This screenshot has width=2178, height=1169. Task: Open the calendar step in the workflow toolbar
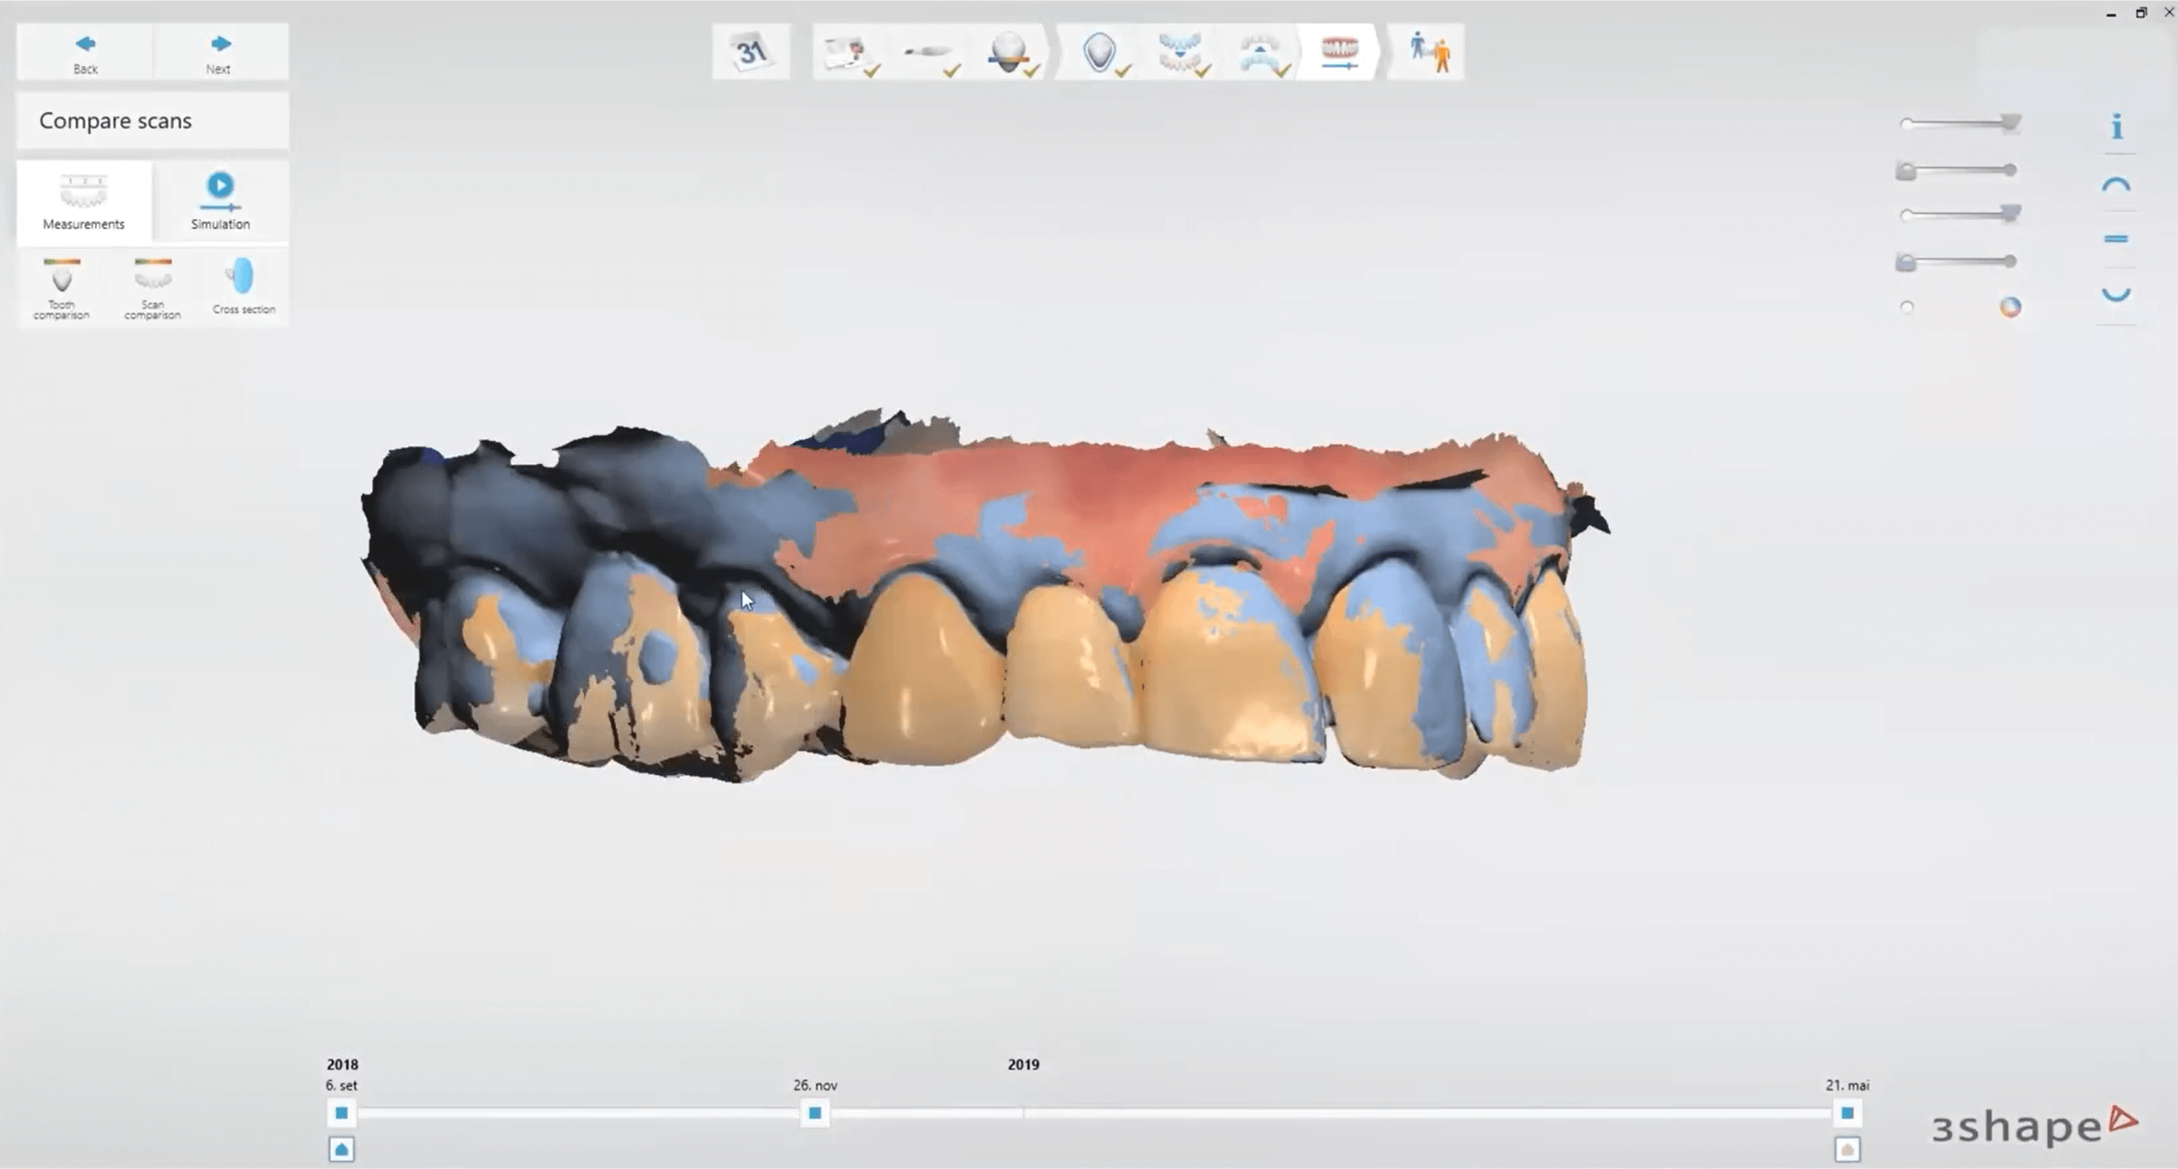coord(750,51)
